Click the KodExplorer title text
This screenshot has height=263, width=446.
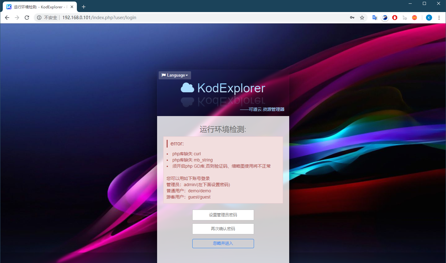(x=231, y=88)
